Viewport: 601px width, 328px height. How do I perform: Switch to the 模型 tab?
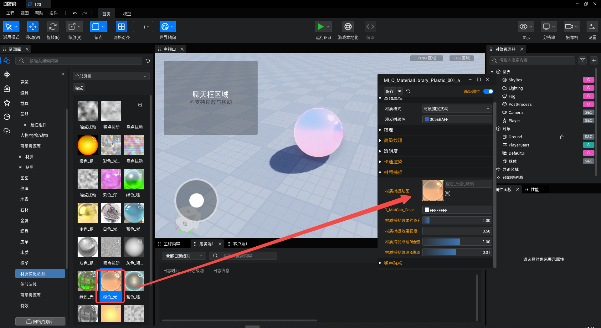(x=127, y=14)
